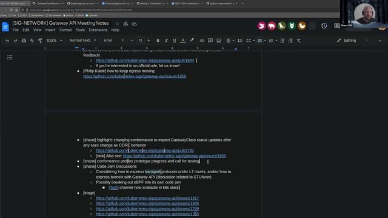Open the gateway-api pull 1844 link
The image size is (388, 218).
(x=145, y=61)
